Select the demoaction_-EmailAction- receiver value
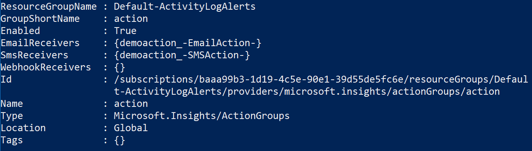The width and height of the screenshot is (532, 151). [x=188, y=43]
